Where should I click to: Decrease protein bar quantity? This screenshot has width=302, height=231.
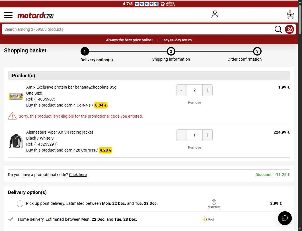click(181, 90)
